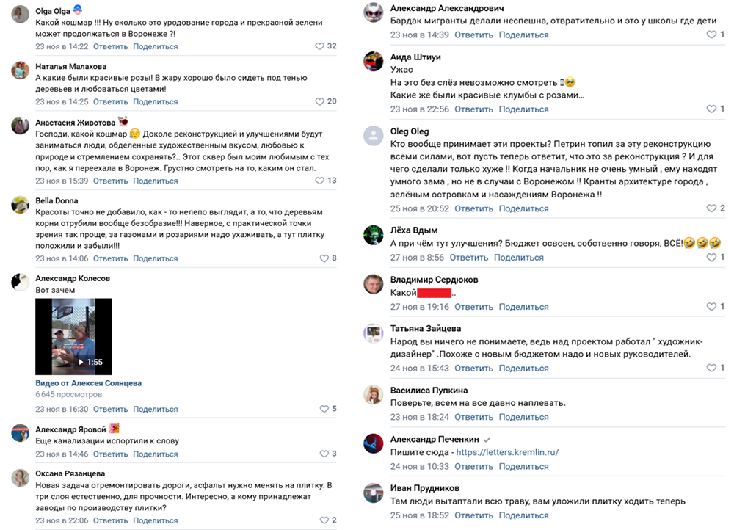Like Анастасия Животова's comment
This screenshot has width=734, height=530.
(319, 181)
